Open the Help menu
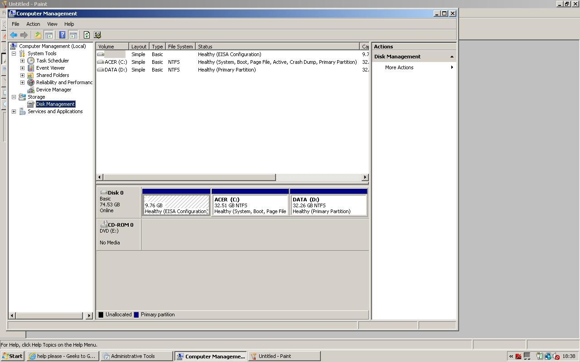The height and width of the screenshot is (362, 580). 69,24
